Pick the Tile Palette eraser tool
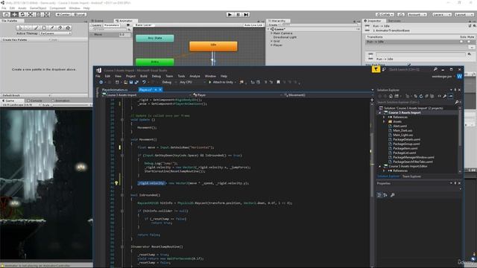 (60, 28)
